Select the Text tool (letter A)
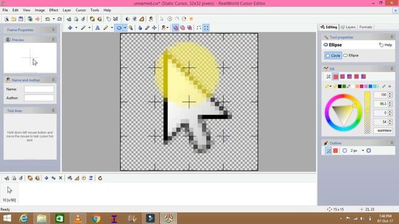The width and height of the screenshot is (399, 224). coord(97,28)
